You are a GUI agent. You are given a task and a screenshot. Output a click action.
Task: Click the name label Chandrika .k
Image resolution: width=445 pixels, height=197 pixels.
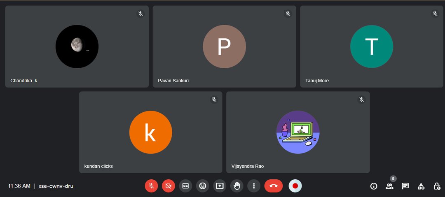pos(24,81)
